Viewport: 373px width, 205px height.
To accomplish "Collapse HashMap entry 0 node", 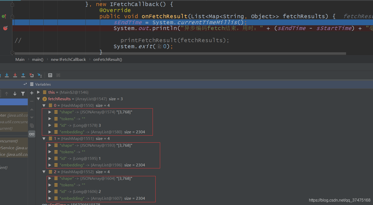I will 44,105.
